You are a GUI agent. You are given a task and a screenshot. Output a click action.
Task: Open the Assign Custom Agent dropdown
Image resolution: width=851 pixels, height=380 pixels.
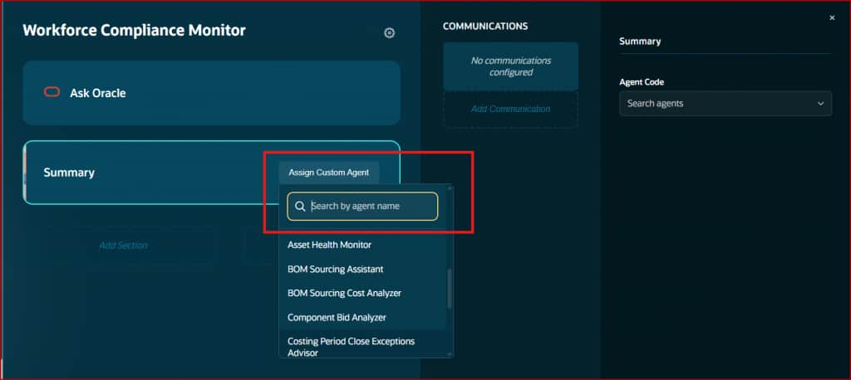click(329, 173)
